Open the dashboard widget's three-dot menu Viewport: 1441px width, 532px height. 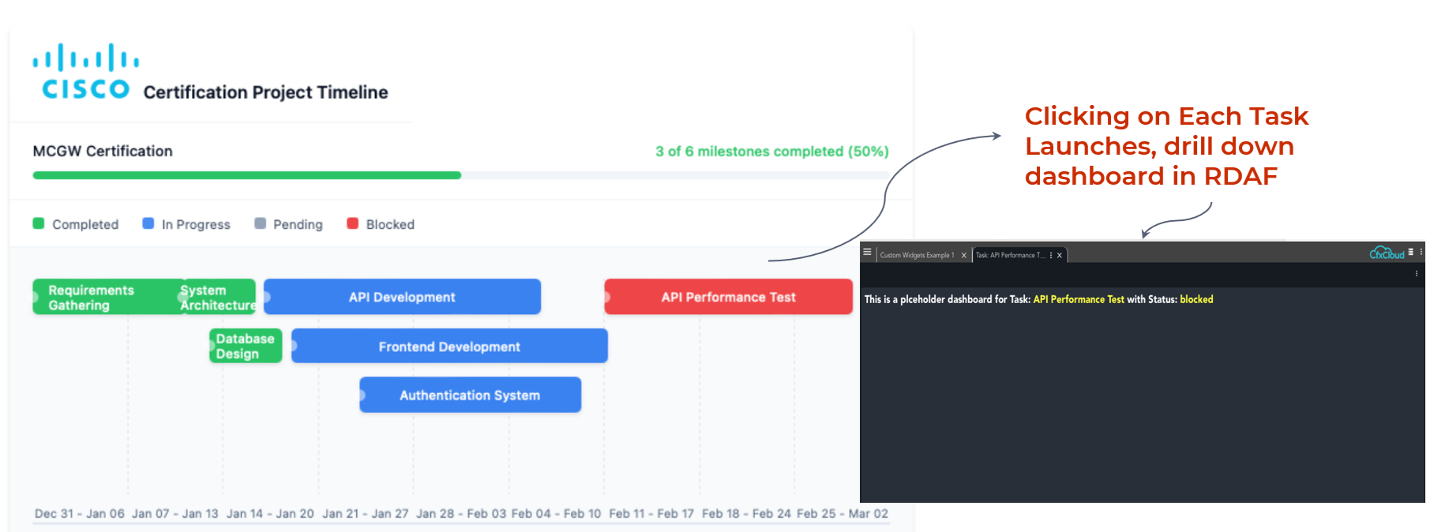pos(1416,274)
